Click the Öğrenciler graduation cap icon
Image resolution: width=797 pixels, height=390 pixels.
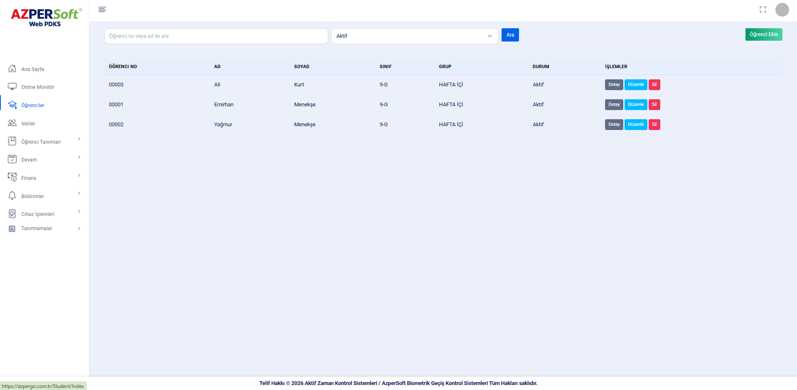click(x=12, y=105)
